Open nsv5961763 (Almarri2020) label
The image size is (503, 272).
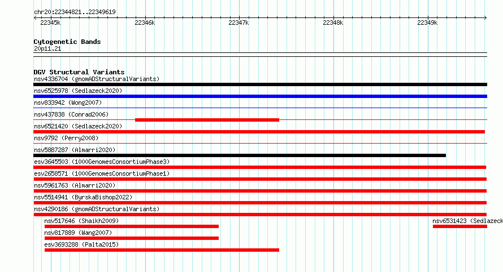75,185
